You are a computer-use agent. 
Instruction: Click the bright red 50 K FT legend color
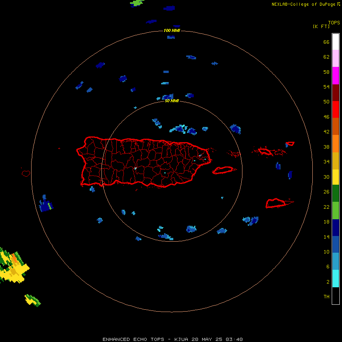pos(336,109)
